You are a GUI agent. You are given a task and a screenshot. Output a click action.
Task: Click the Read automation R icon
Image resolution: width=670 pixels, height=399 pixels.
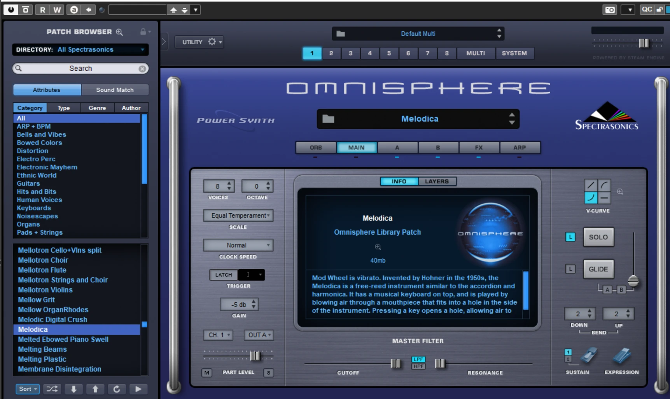(42, 10)
